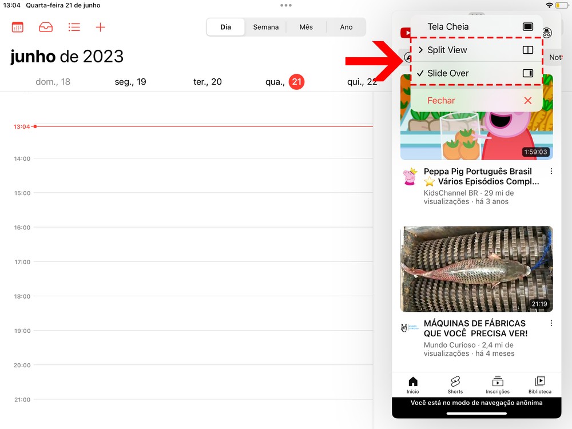The height and width of the screenshot is (429, 572).
Task: Expand the Split View submenu
Action: pos(476,50)
